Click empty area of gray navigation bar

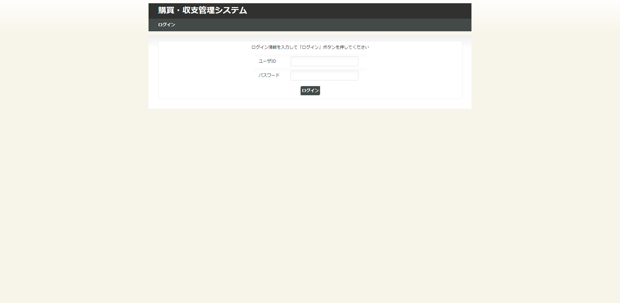point(323,25)
